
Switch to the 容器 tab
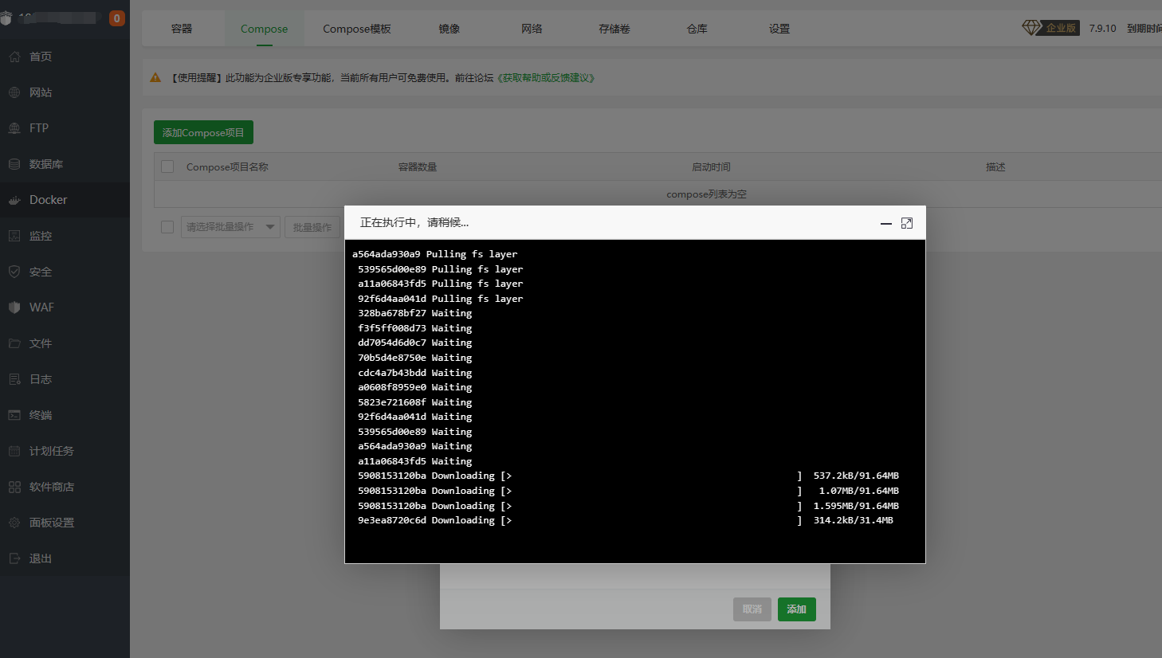tap(182, 29)
